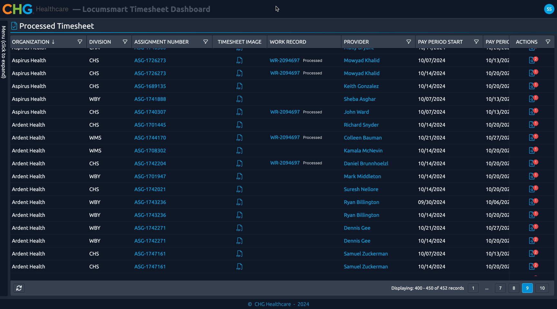Image resolution: width=557 pixels, height=309 pixels.
Task: Open assignment link ASG-1708302
Action: [150, 151]
